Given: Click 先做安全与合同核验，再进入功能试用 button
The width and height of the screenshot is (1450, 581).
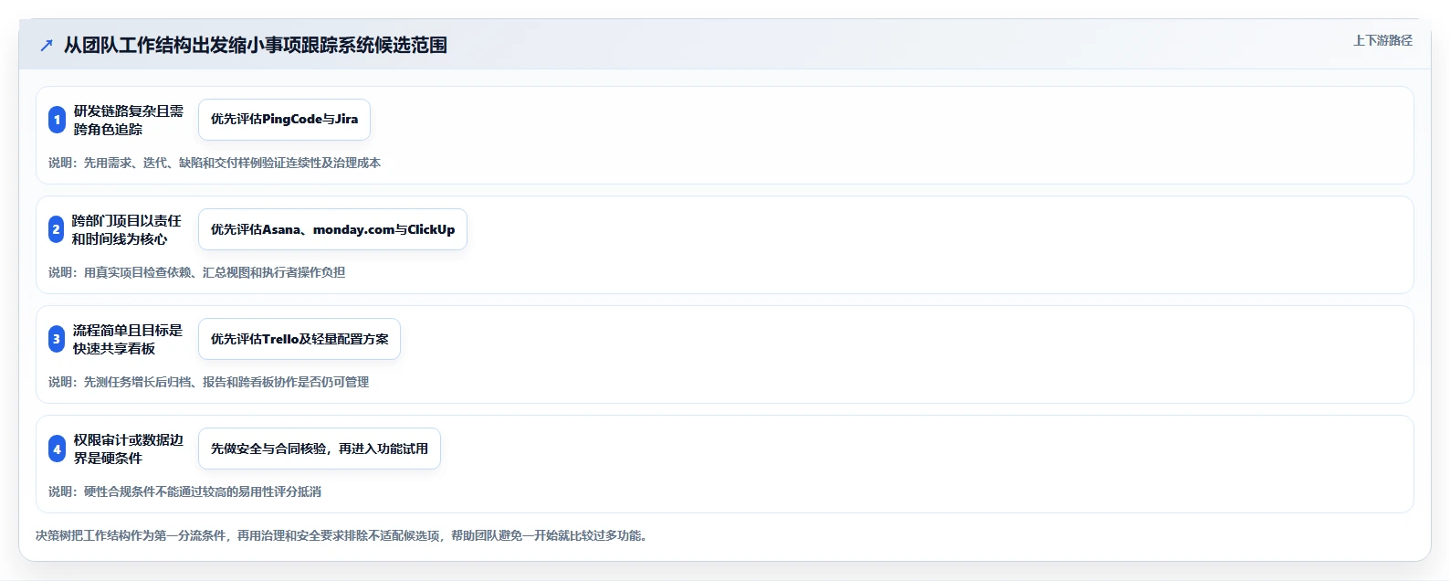Looking at the screenshot, I should point(320,449).
